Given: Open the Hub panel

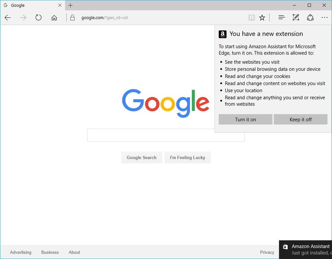Looking at the screenshot, I should [281, 17].
